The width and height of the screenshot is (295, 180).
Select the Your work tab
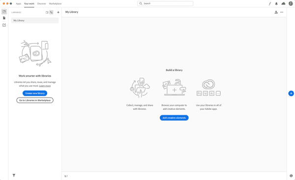(29, 3)
